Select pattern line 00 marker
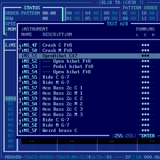Image resolution: width=160 pixels, height=160 pixels. [11, 98]
